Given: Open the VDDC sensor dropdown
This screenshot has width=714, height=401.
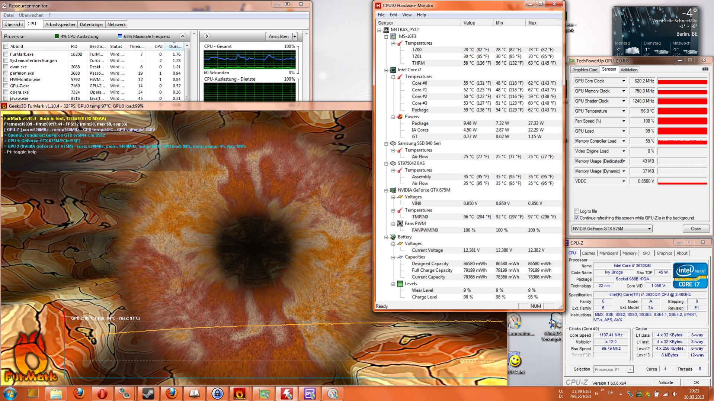Looking at the screenshot, I should click(x=624, y=181).
